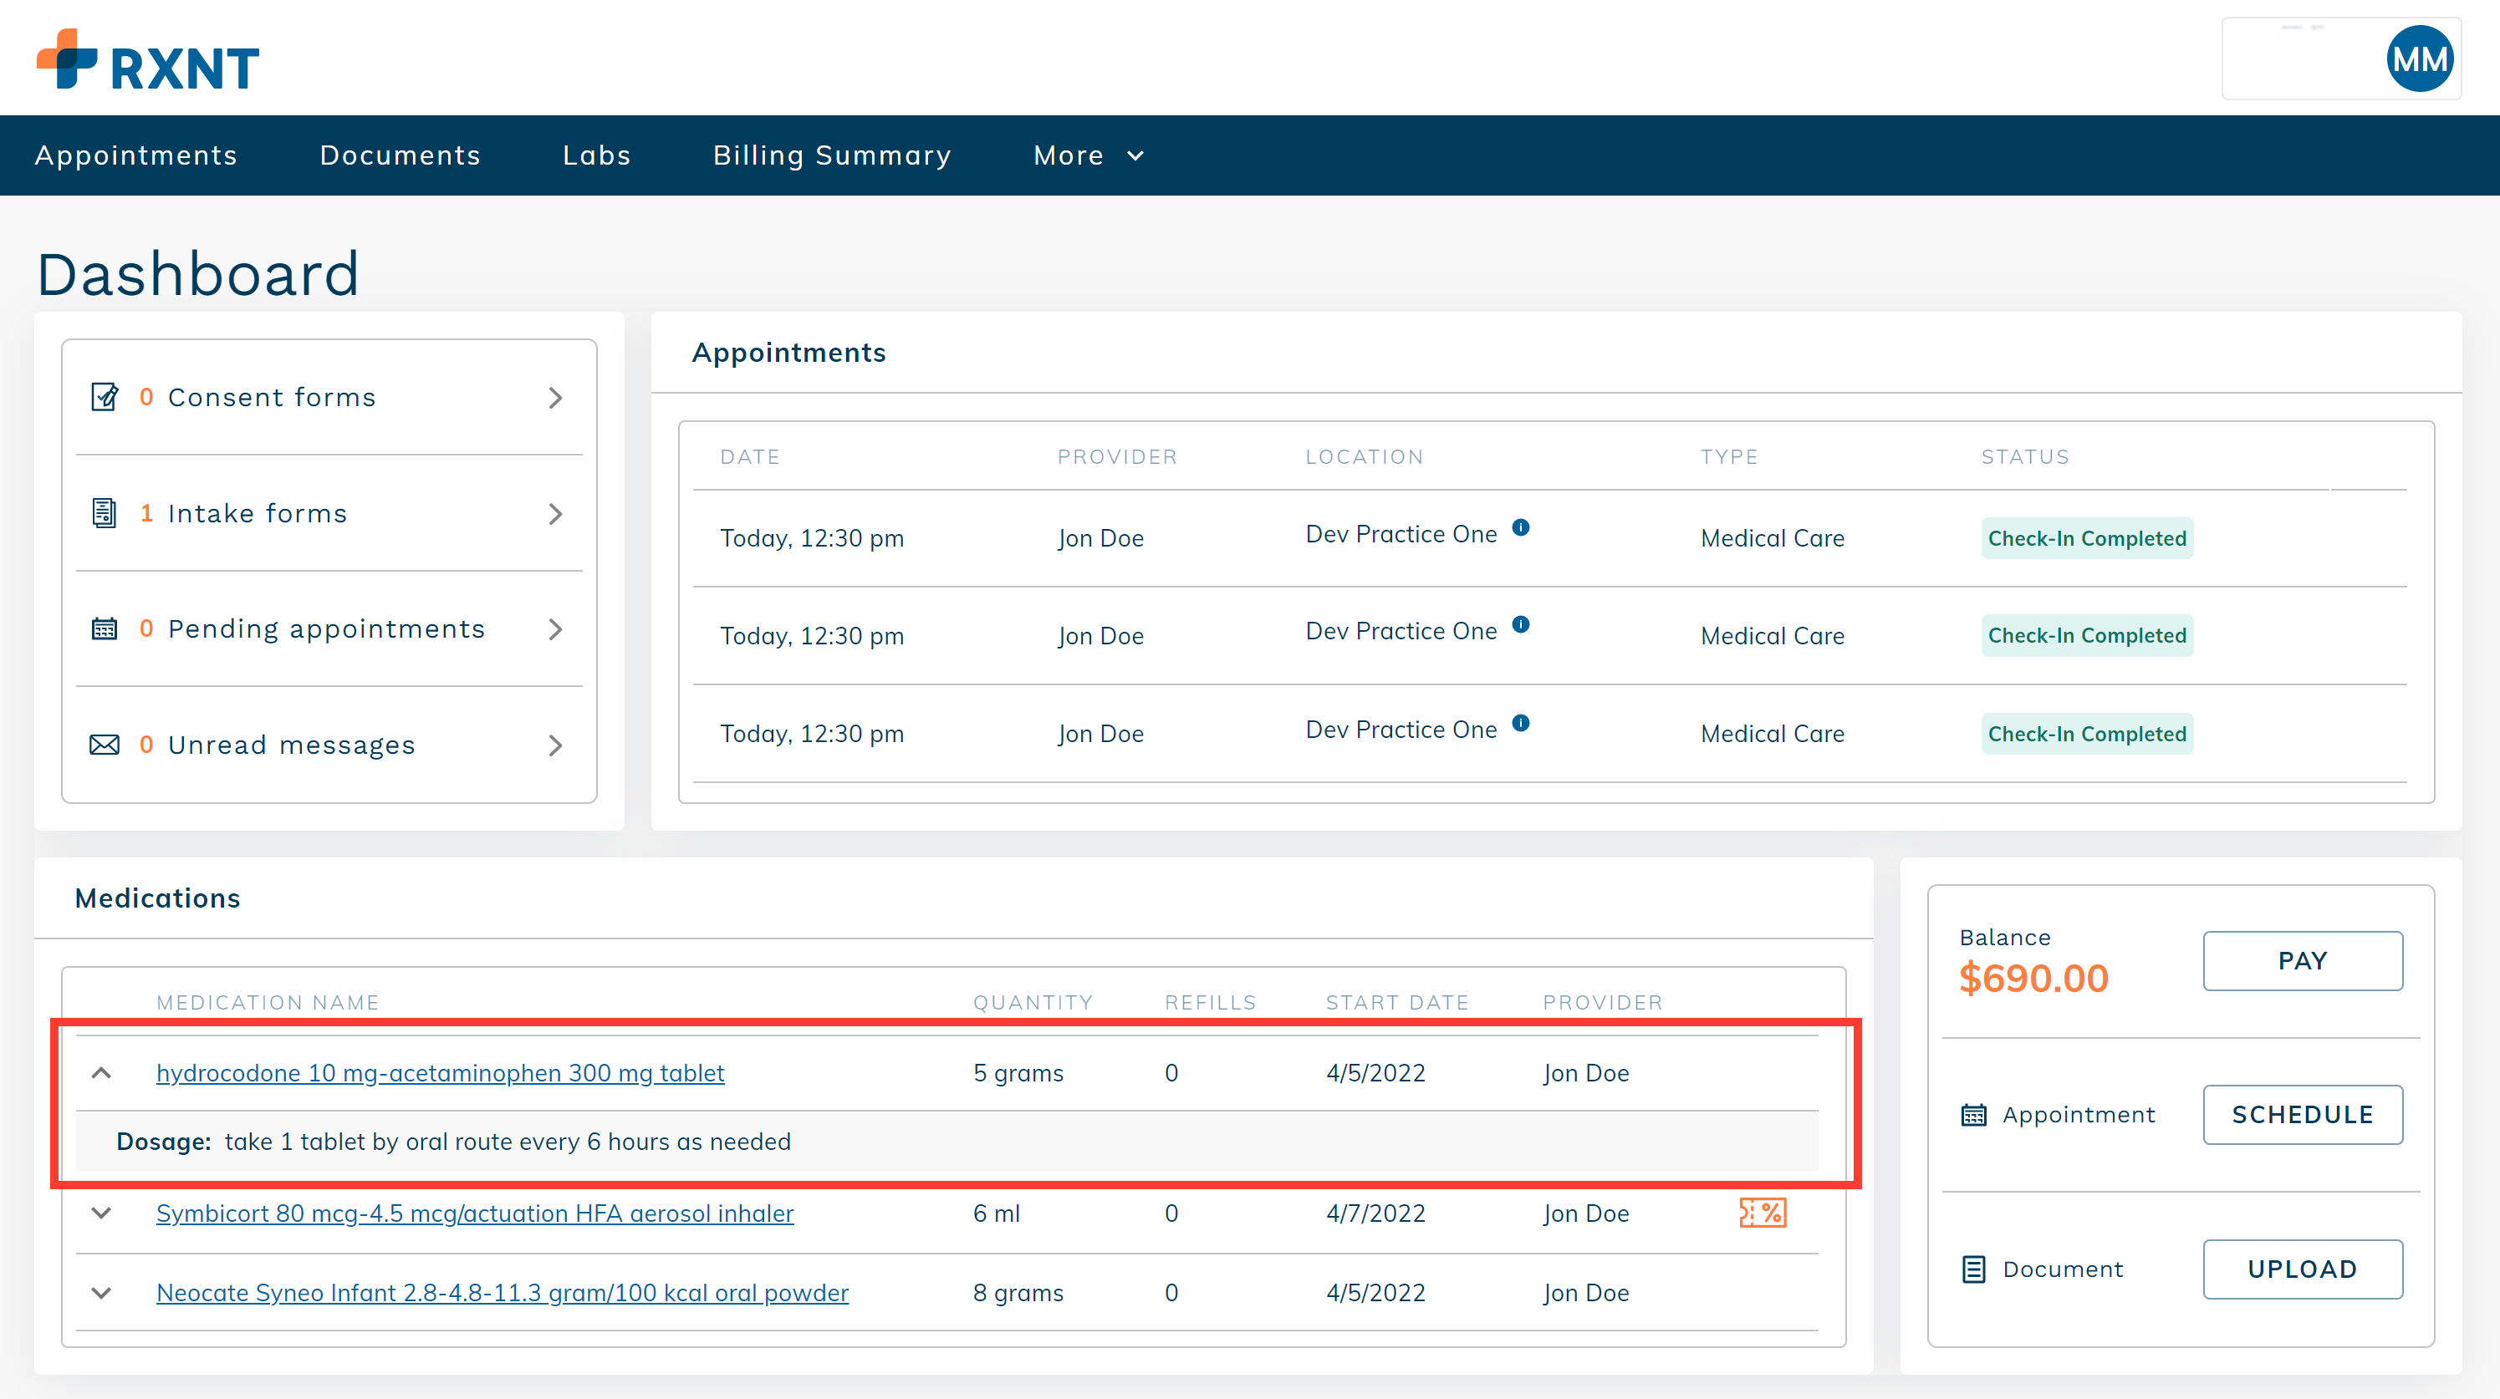
Task: Click the MEDICATION NAME column header
Action: coord(268,1003)
